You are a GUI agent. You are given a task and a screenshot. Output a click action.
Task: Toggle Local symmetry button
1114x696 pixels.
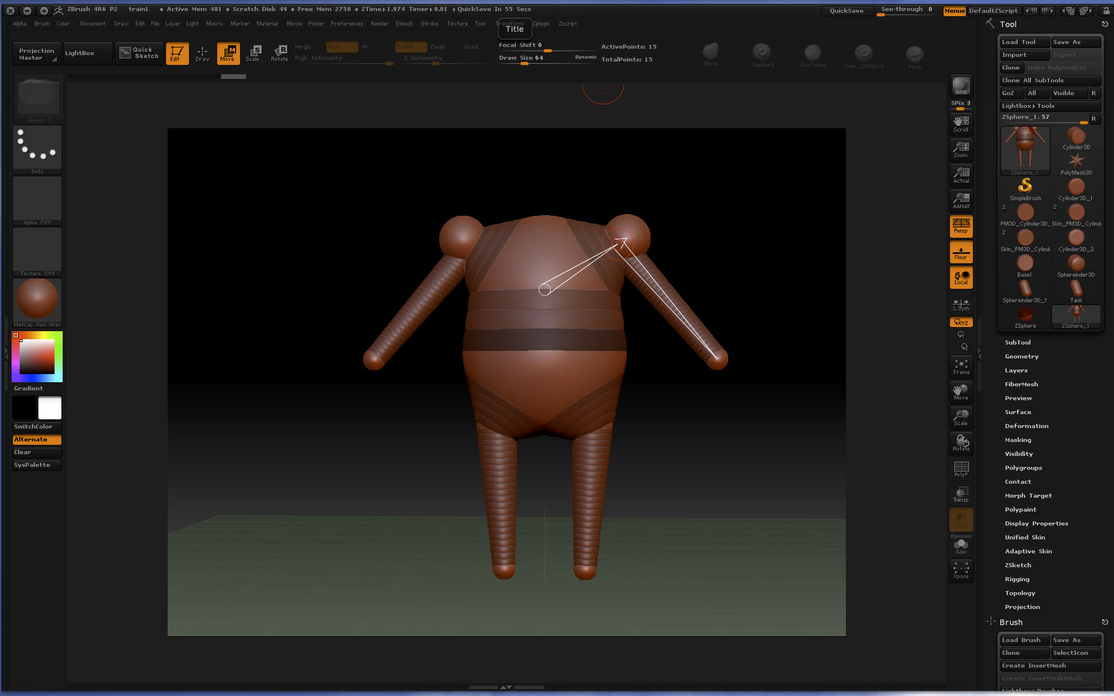pos(961,277)
